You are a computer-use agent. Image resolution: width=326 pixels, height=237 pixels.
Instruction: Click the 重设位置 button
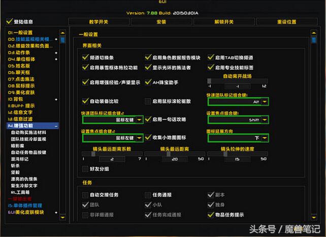coord(287,22)
